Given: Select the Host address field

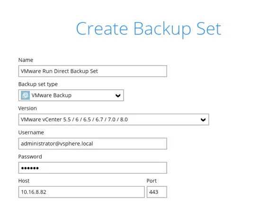Looking at the screenshot, I should pos(81,192).
